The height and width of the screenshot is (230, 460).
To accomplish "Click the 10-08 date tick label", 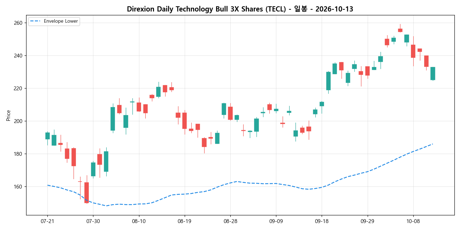I will [x=413, y=221].
